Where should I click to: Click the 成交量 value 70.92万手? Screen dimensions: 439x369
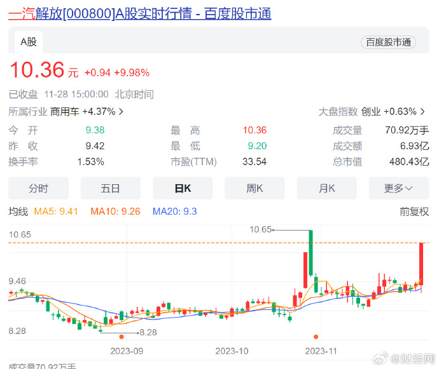click(x=407, y=130)
